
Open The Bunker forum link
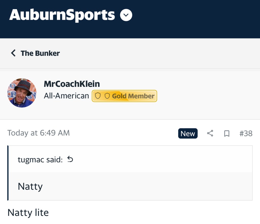[40, 53]
